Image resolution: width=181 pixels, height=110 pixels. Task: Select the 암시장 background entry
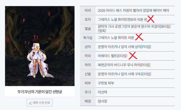[x=103, y=101]
